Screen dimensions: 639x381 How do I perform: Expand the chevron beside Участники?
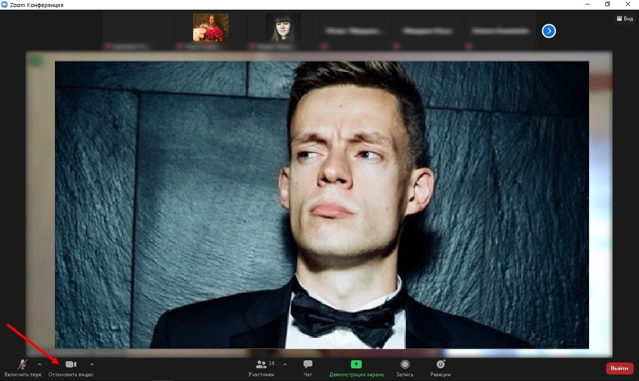[x=285, y=364]
